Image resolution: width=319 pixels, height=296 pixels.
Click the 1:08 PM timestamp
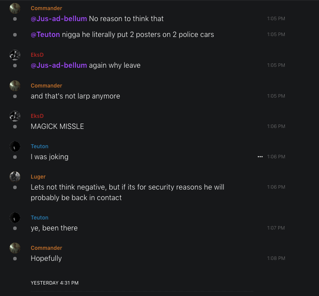point(276,258)
